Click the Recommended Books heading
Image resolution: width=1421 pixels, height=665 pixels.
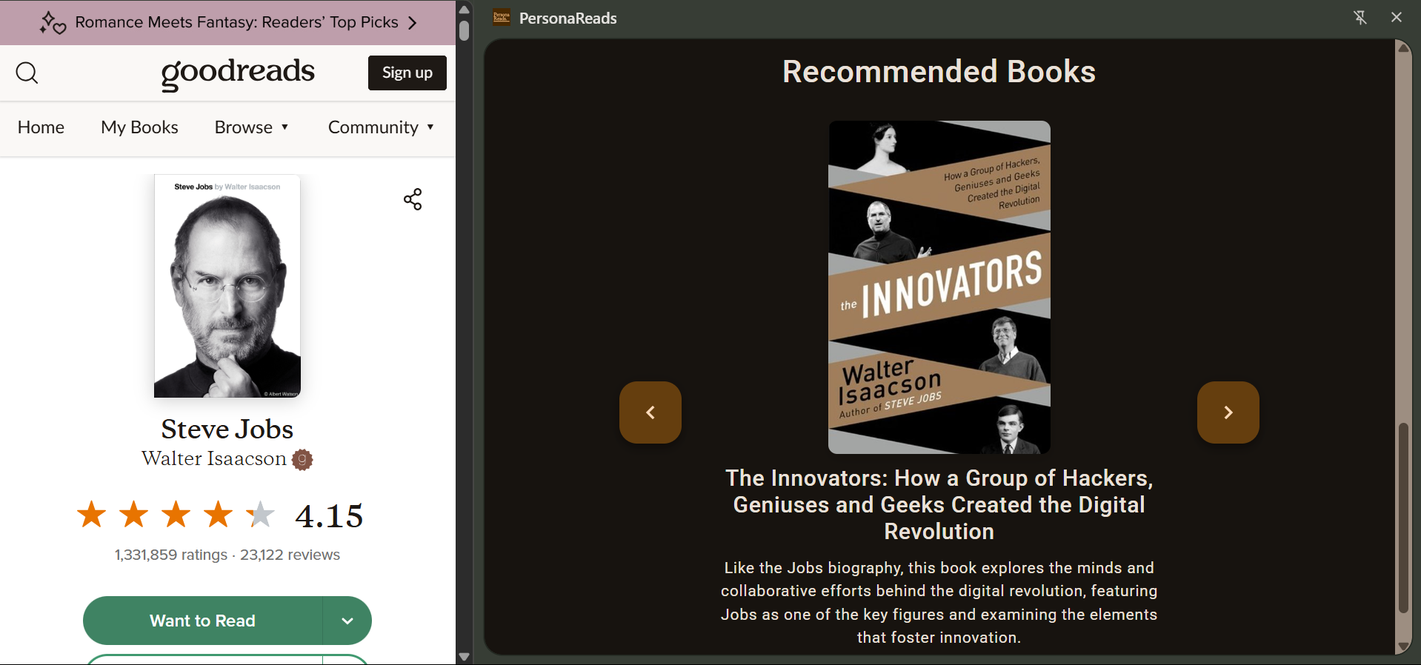tap(939, 72)
